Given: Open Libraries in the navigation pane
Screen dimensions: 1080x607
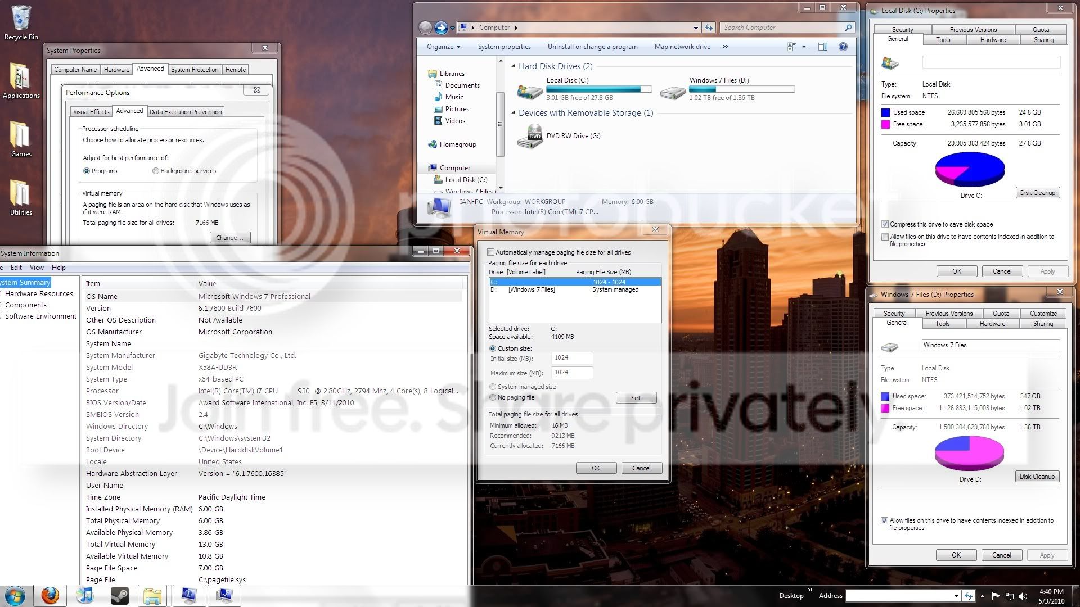Looking at the screenshot, I should point(452,74).
